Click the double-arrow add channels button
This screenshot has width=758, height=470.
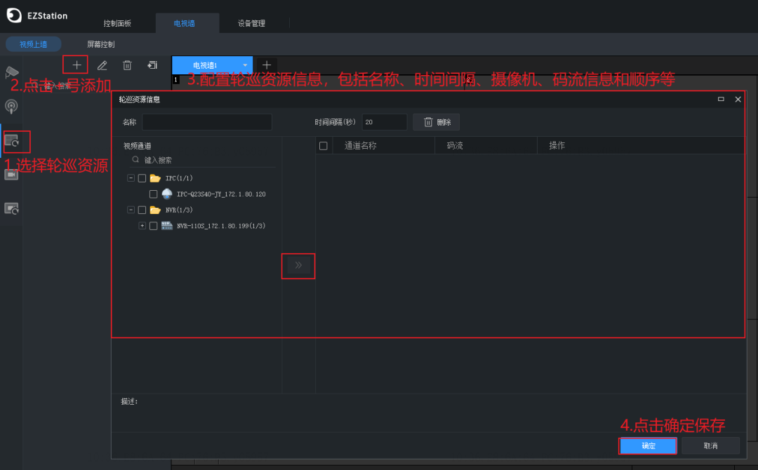coord(298,265)
